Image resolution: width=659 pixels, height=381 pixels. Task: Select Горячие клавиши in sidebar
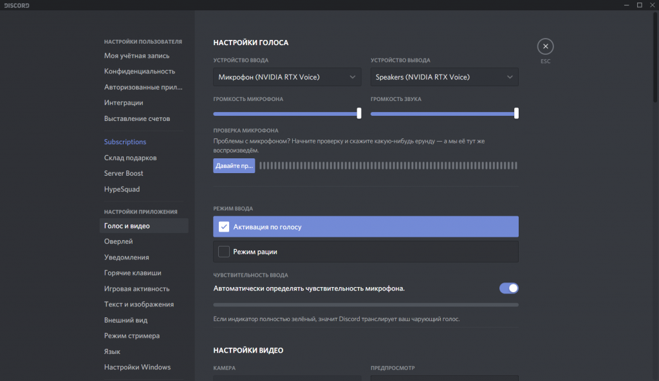(x=133, y=273)
